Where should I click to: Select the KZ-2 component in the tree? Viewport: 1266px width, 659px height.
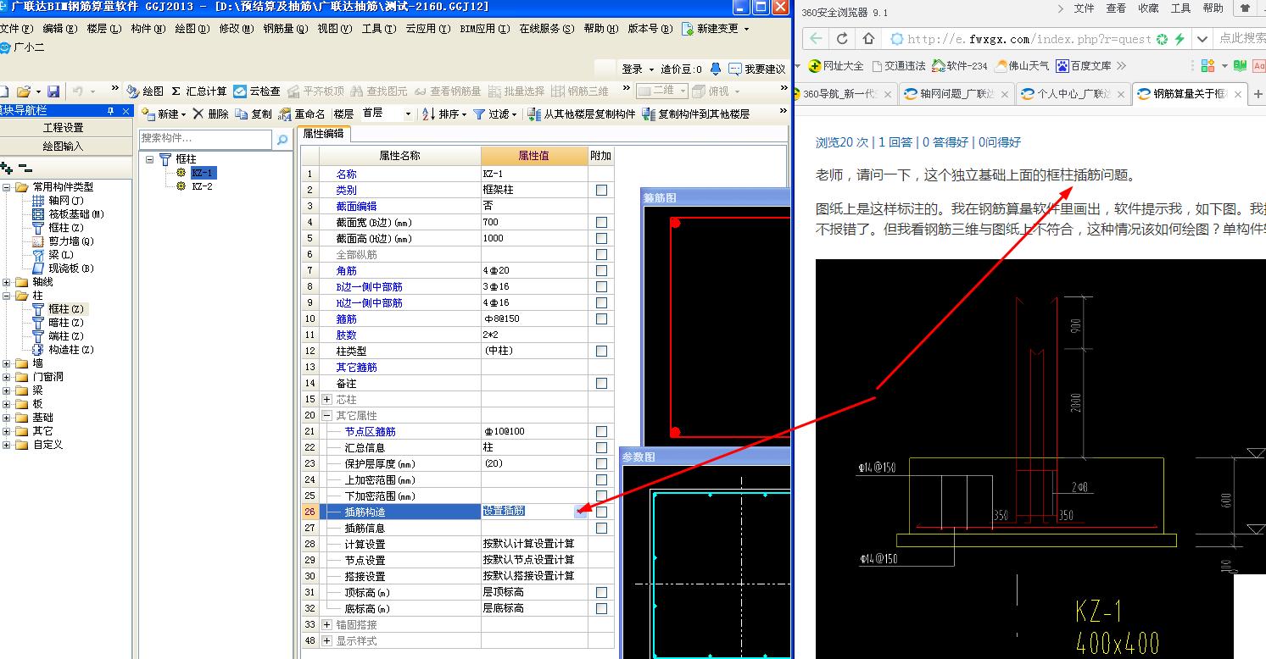202,186
